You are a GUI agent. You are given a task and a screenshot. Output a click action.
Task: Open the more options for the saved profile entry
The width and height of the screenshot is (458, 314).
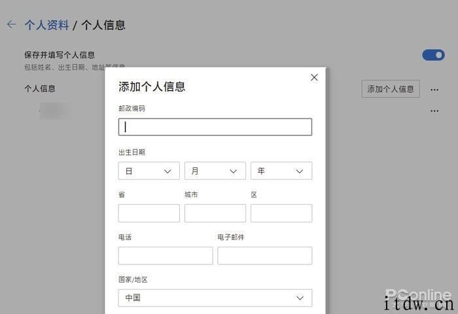[434, 111]
